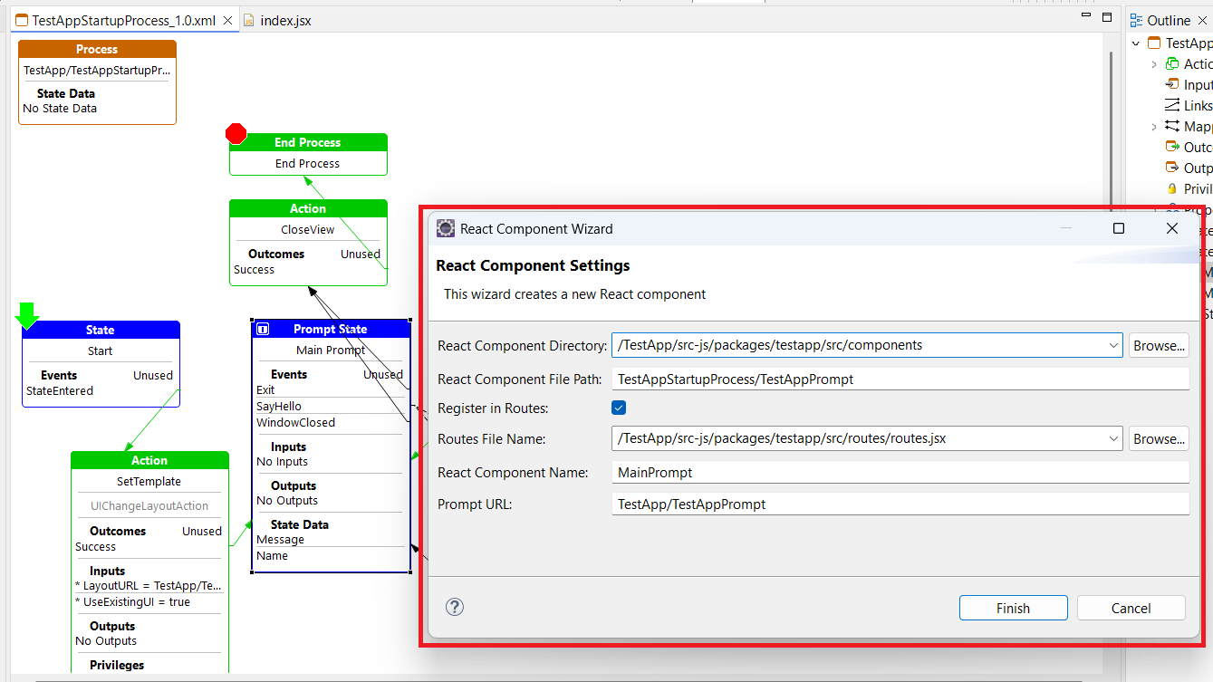Click the Outcomes icon in Outline tree
Viewport: 1213px width, 682px height.
tap(1172, 147)
